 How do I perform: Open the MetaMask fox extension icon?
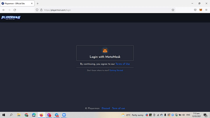[200, 10]
